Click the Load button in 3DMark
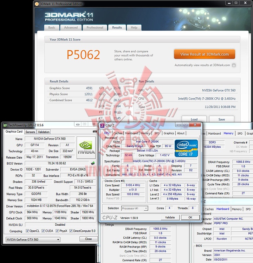Screen dimensions: 253x263 tap(194, 119)
